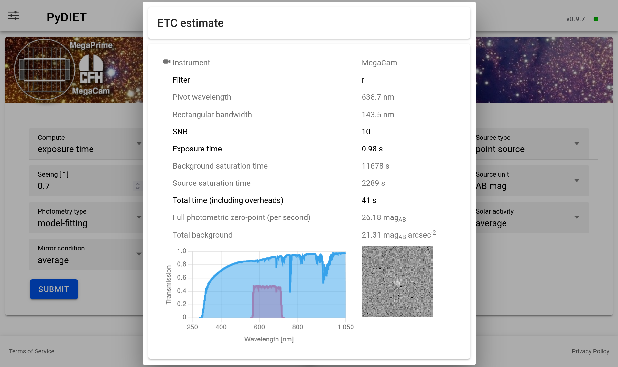Expand the Source type dropdown arrow

tap(577, 143)
